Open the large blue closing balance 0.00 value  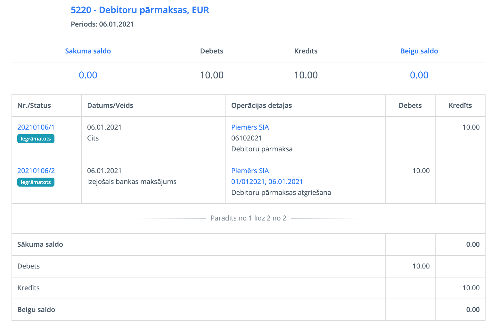419,75
